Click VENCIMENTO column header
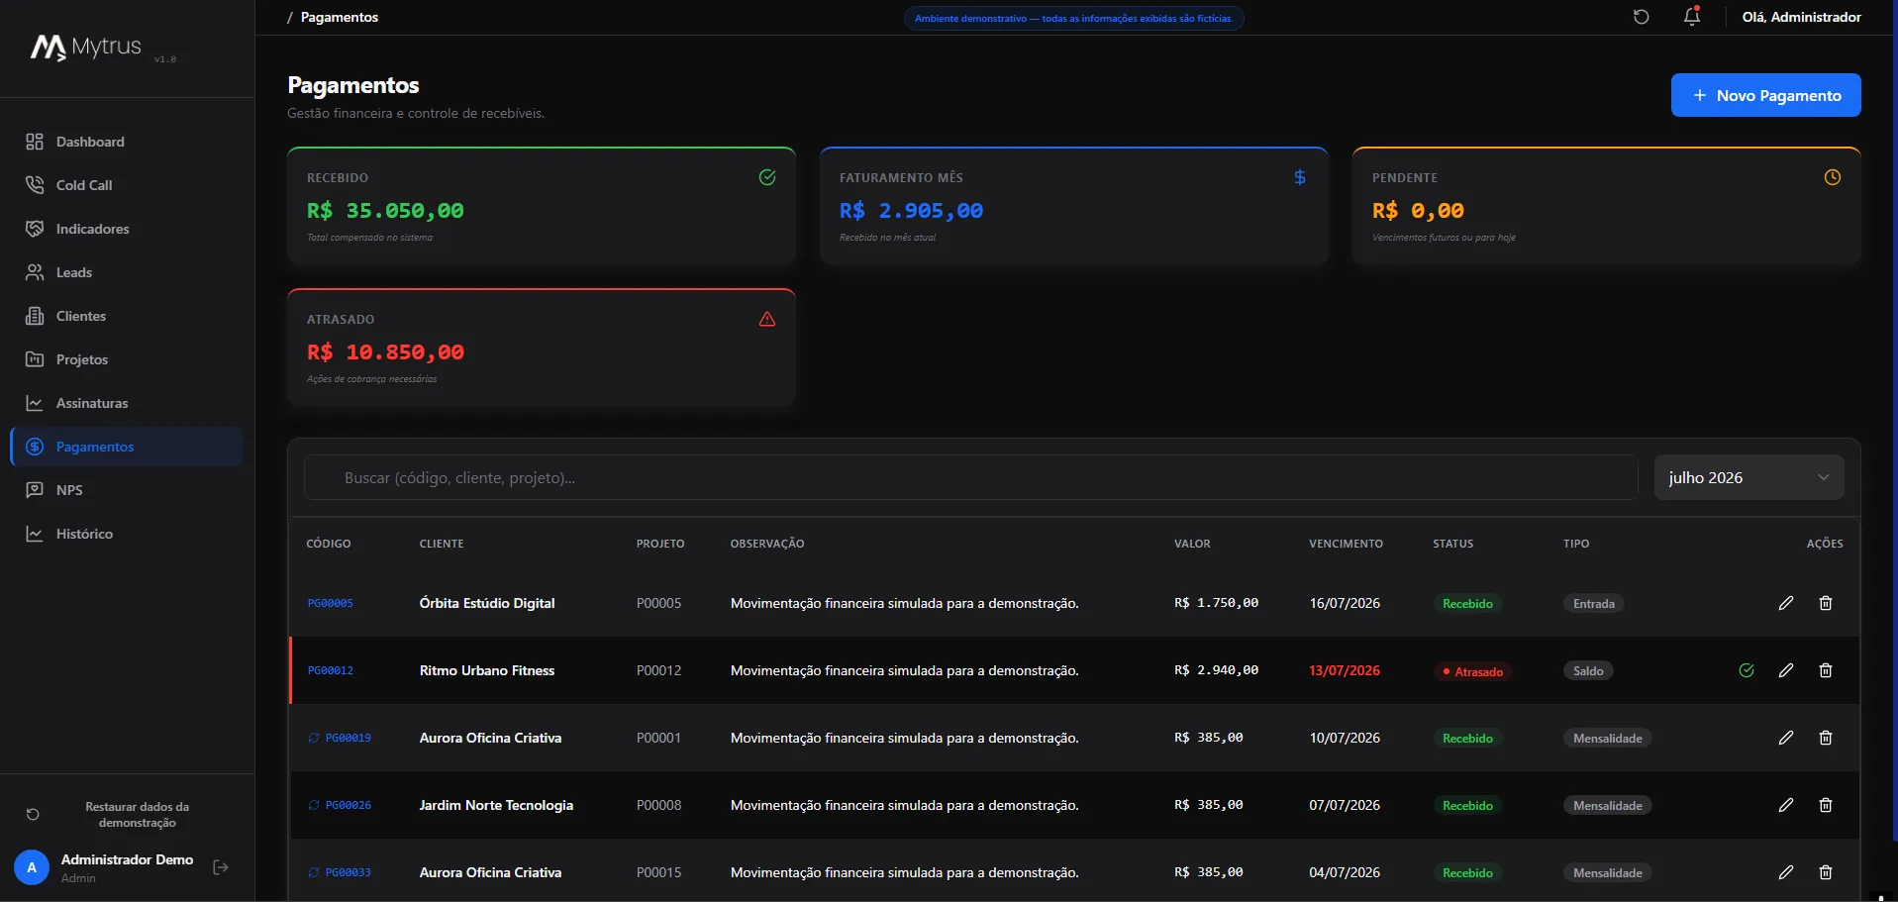Viewport: 1898px width, 902px height. tap(1346, 544)
